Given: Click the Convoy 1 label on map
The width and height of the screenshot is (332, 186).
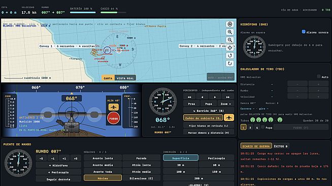Looking at the screenshot, I should [x=67, y=46].
